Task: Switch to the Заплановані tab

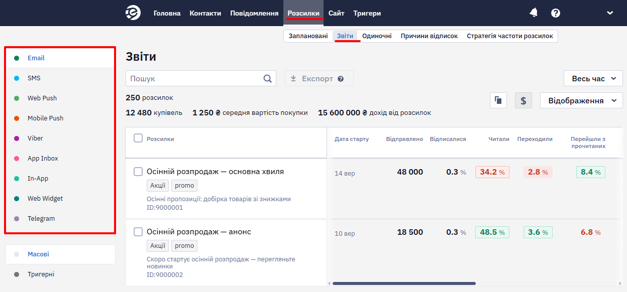Action: pos(308,36)
